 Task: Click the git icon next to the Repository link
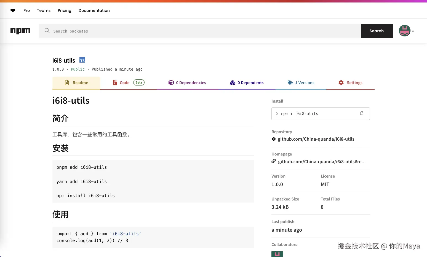(x=273, y=139)
